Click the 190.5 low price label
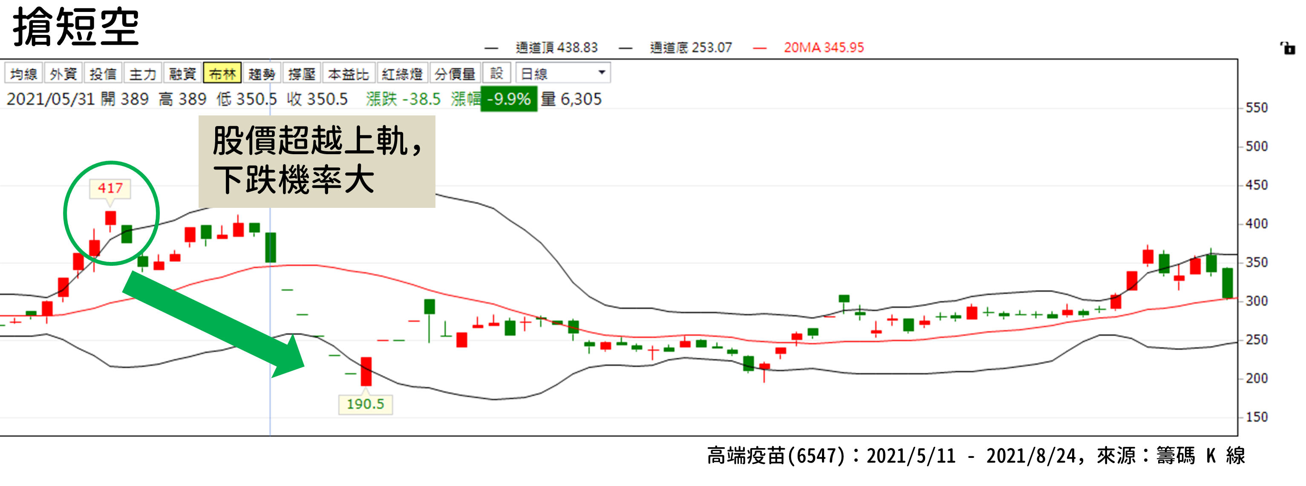The height and width of the screenshot is (486, 1306). click(366, 404)
